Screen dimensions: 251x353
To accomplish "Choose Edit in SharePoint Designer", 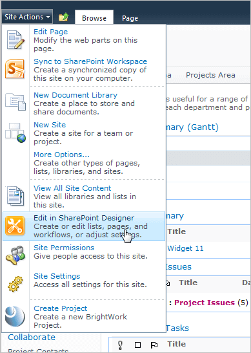I will tap(84, 226).
